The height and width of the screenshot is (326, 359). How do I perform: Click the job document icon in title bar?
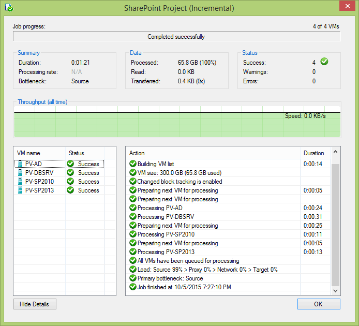pos(9,8)
